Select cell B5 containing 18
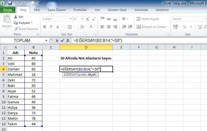The height and width of the screenshot is (131, 207). pyautogui.click(x=33, y=75)
